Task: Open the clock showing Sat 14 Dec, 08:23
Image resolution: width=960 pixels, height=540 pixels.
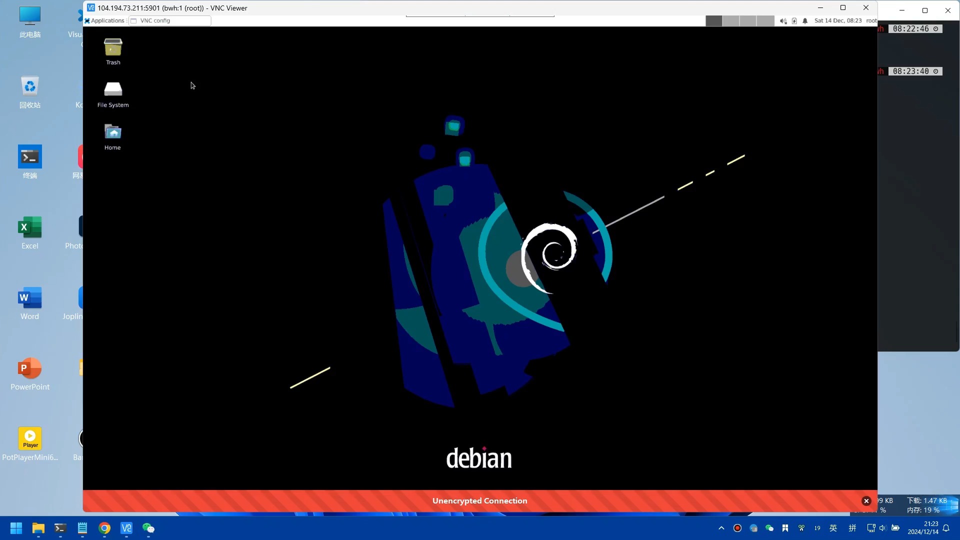Action: pos(838,20)
